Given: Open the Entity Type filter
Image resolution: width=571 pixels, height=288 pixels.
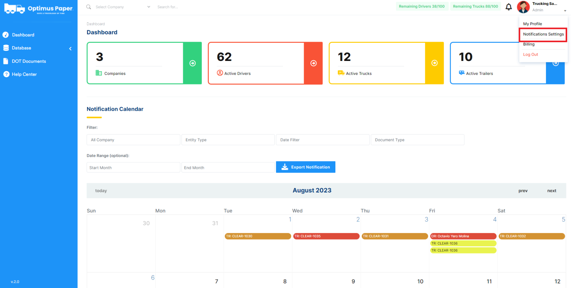Looking at the screenshot, I should pos(228,140).
